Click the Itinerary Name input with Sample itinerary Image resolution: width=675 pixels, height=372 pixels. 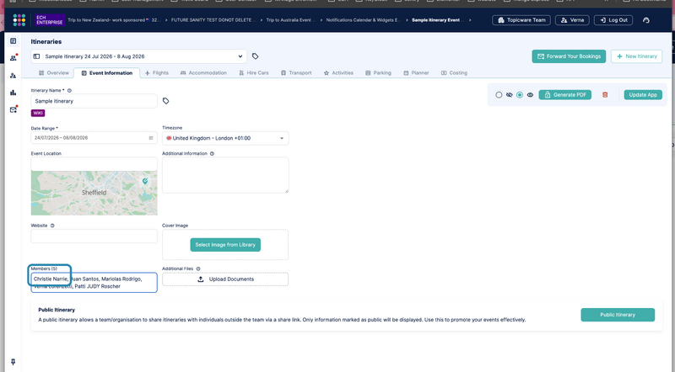[x=94, y=101]
